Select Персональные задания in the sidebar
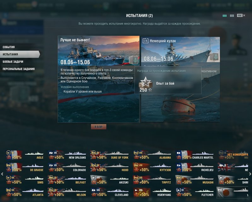This screenshot has height=202, width=252. tap(19, 69)
